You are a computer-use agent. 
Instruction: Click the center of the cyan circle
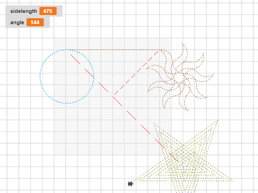(67, 76)
